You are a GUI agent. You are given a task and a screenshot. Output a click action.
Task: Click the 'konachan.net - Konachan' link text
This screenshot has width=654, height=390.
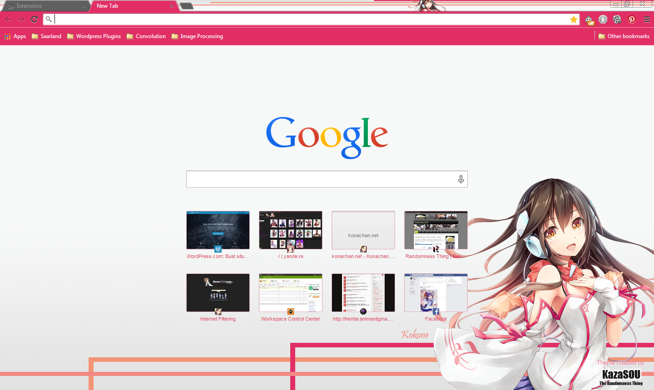click(363, 256)
